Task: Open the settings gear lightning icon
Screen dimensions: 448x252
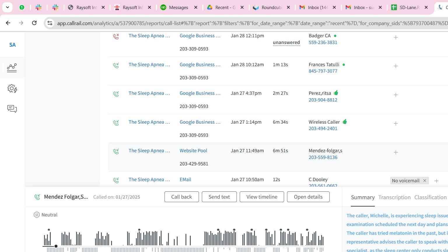Action: pyautogui.click(x=12, y=88)
